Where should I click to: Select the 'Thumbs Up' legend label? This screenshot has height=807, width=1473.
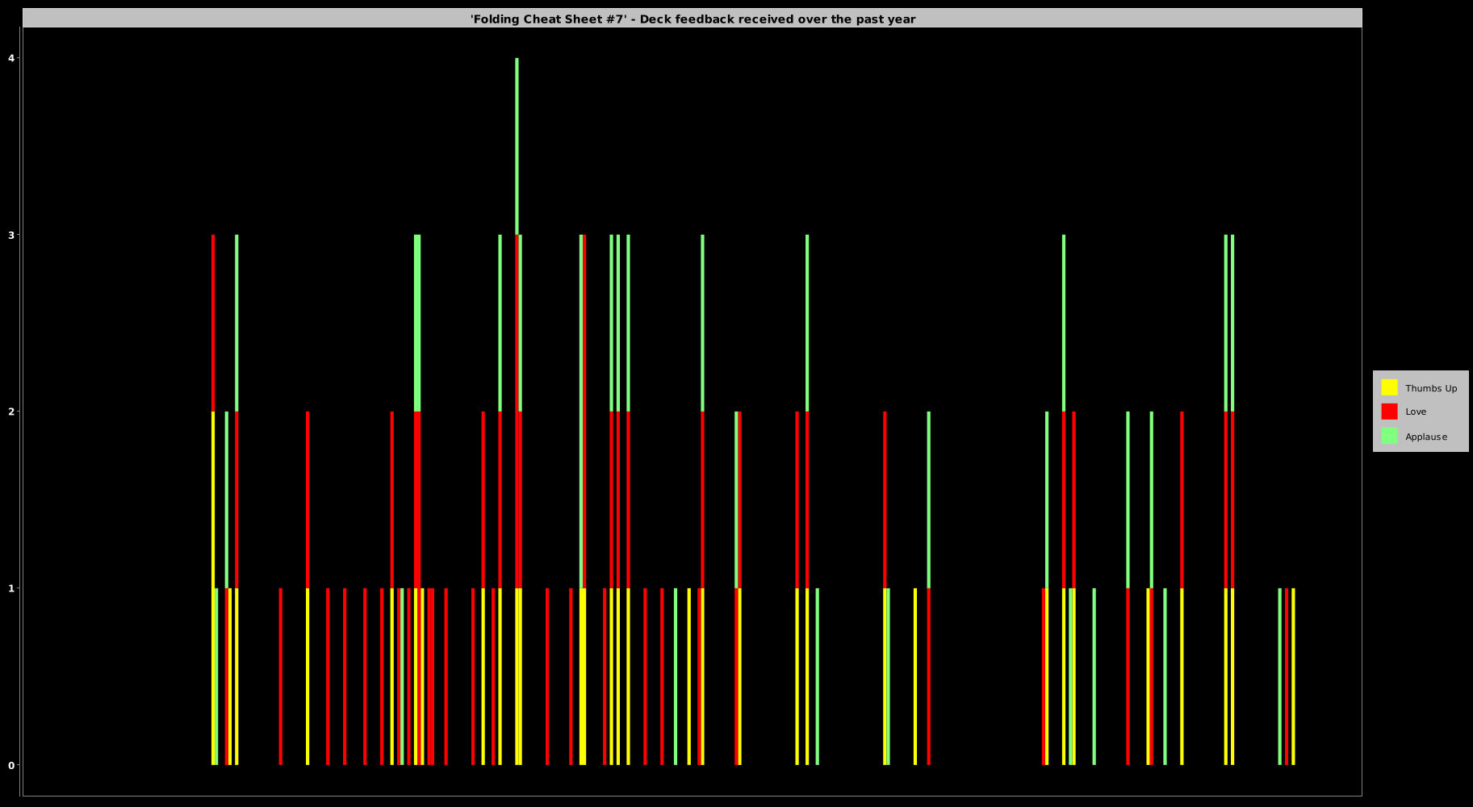point(1431,388)
